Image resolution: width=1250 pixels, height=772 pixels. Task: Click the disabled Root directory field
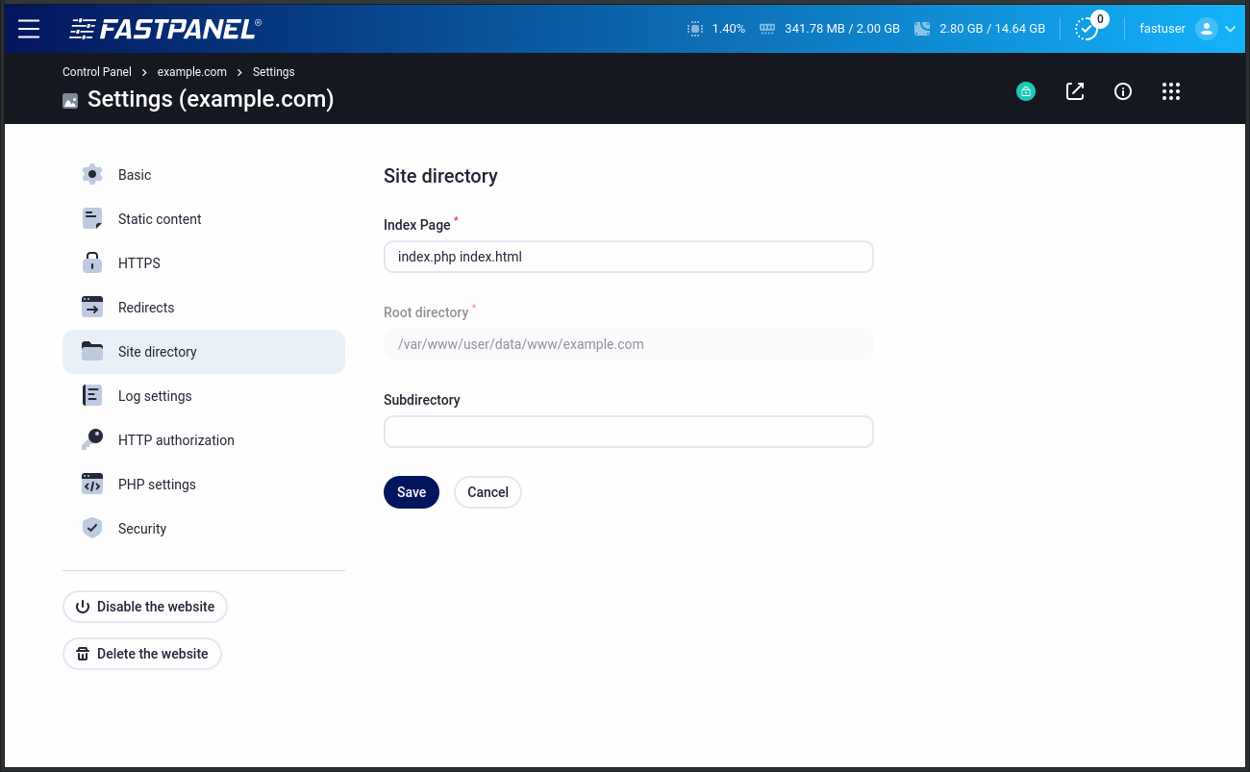tap(629, 344)
